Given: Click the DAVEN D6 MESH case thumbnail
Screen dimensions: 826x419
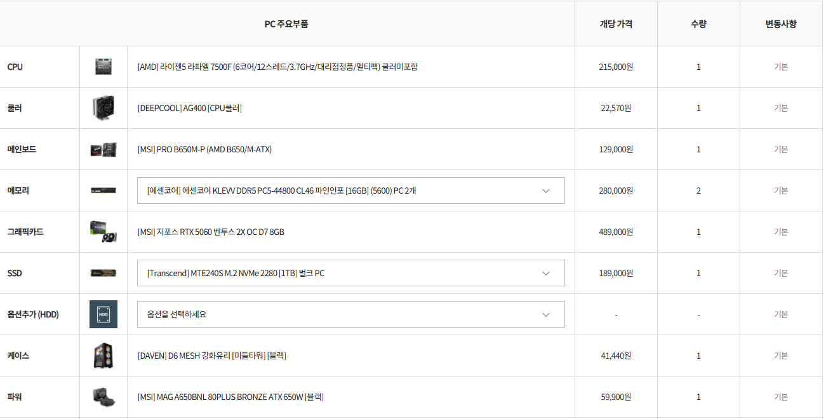Looking at the screenshot, I should [103, 356].
